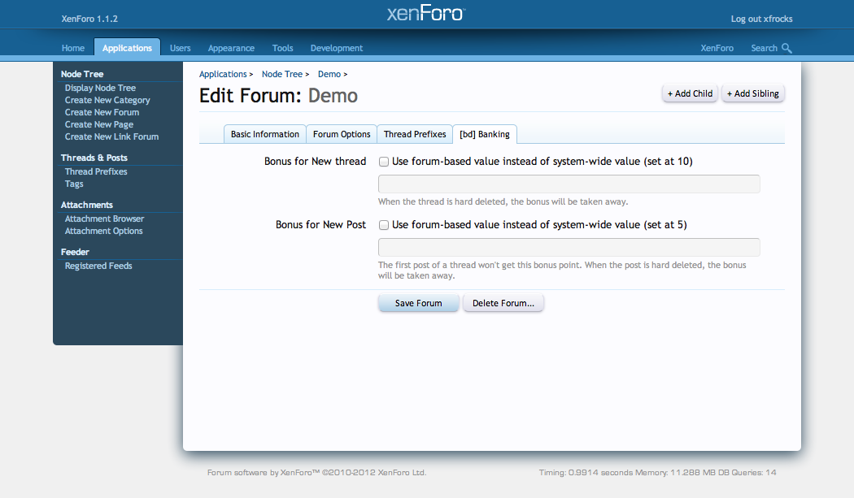Log out xfrocks
Viewport: 854px width, 498px height.
pos(761,19)
